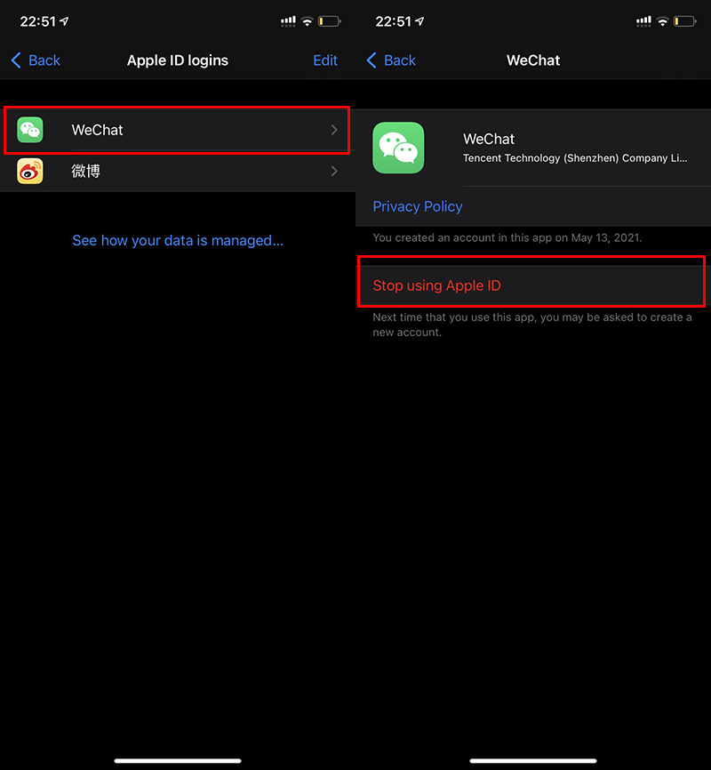The width and height of the screenshot is (711, 770).
Task: Open WeChat row chevron in Apple ID logins
Action: click(x=334, y=130)
